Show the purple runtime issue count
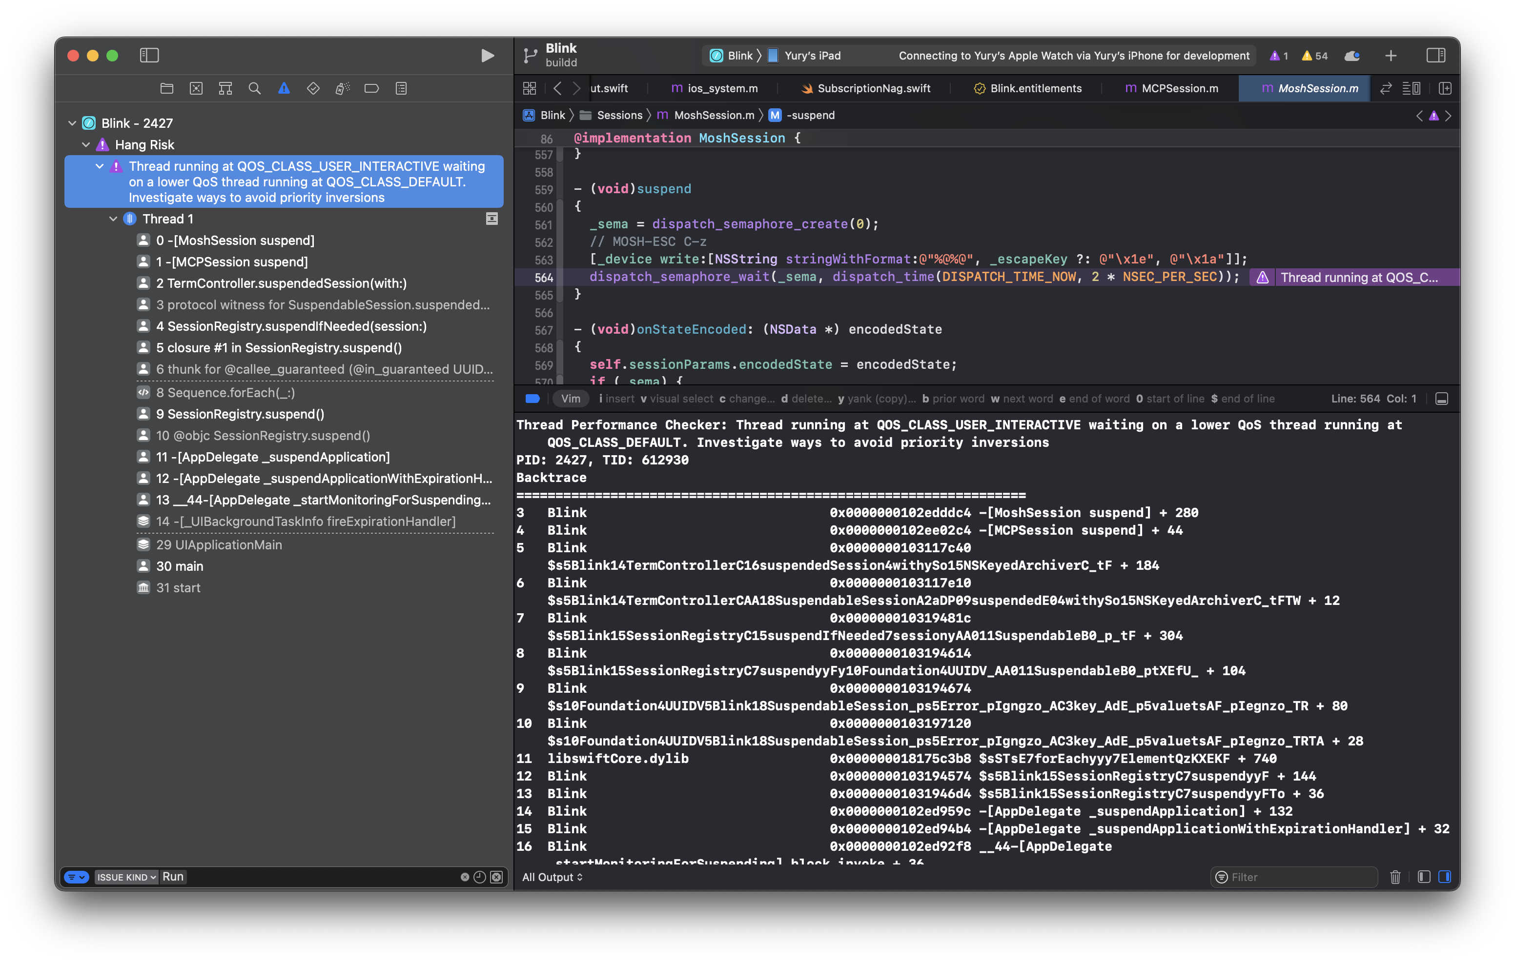Viewport: 1515px width, 963px height. [x=1279, y=55]
